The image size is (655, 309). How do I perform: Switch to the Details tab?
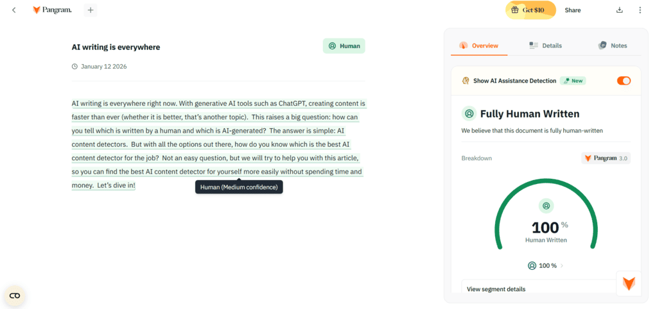coord(546,46)
